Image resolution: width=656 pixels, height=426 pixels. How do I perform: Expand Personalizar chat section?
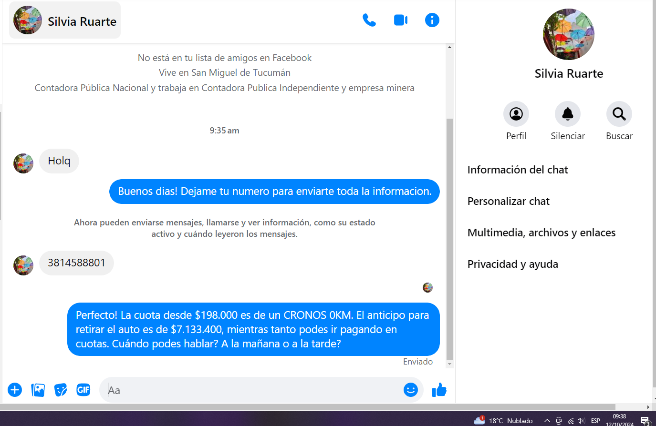click(509, 202)
